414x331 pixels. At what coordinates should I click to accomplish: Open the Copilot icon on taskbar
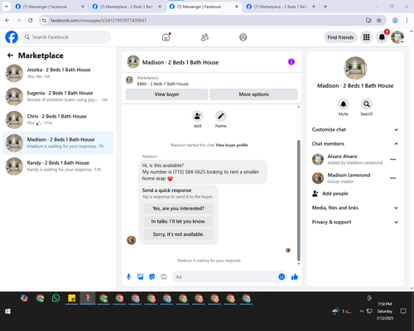click(24, 299)
